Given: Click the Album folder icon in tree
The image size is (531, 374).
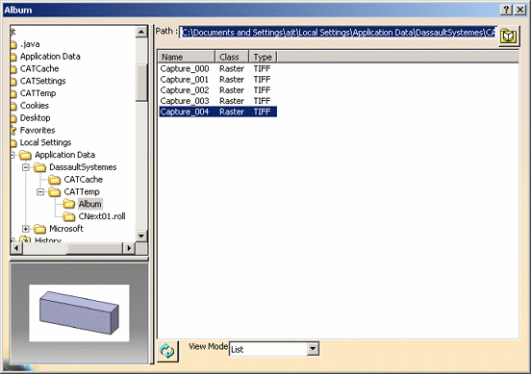Looking at the screenshot, I should (x=68, y=204).
